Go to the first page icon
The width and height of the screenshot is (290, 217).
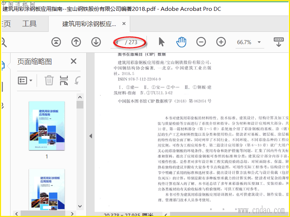[56, 42]
